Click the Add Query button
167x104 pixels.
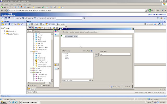click(x=43, y=28)
